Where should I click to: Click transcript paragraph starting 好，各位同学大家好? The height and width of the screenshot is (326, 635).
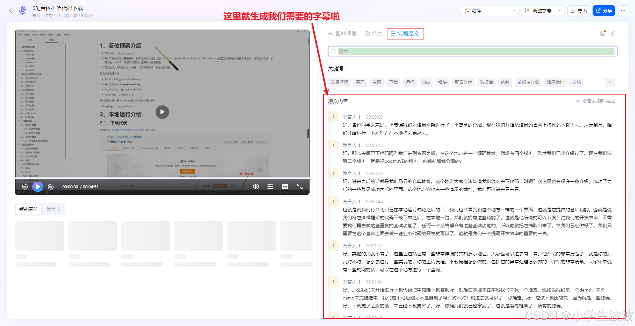[x=477, y=129]
